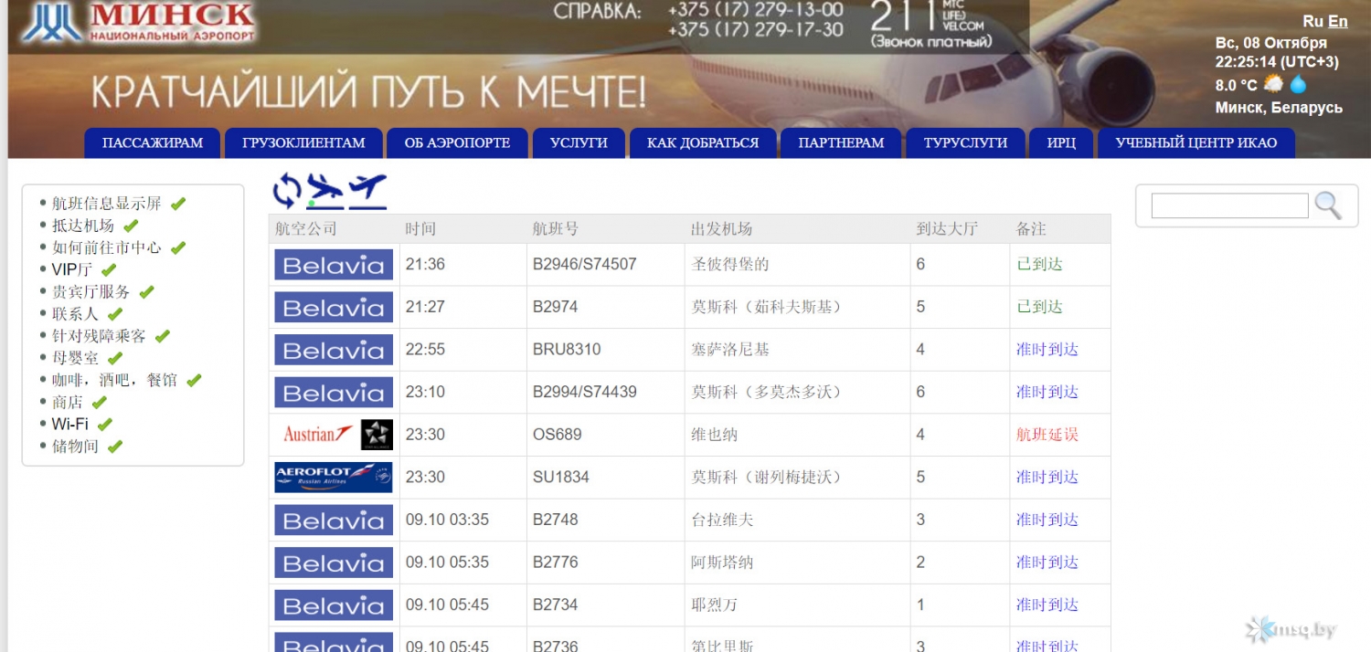Click origin airport 台拉维夫

click(x=722, y=521)
